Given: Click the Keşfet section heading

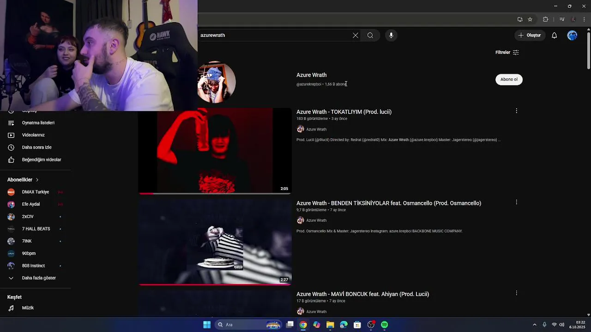Looking at the screenshot, I should pos(14,297).
